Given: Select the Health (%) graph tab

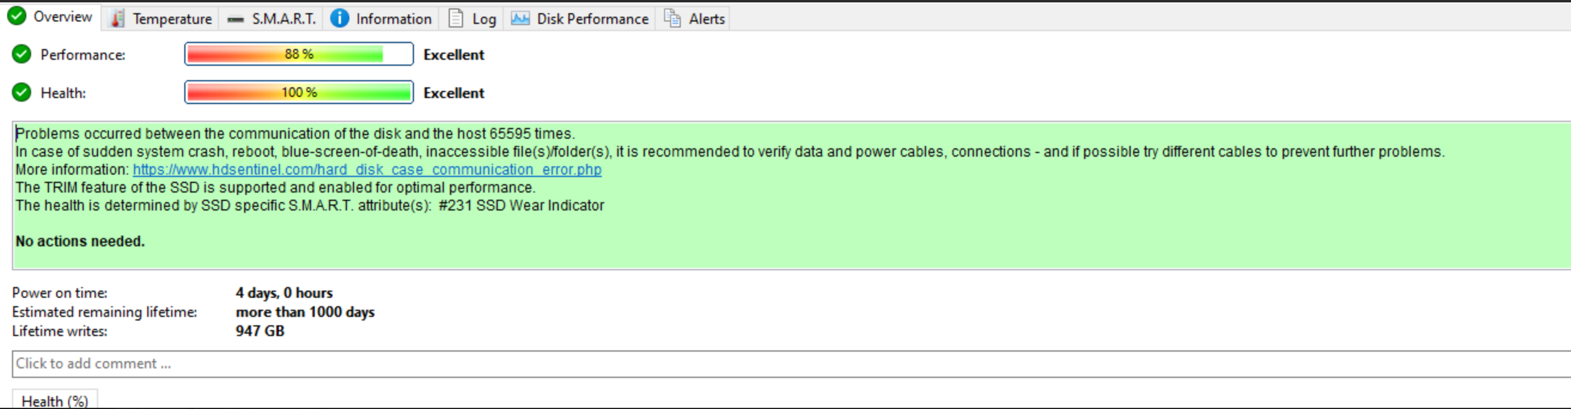Looking at the screenshot, I should [55, 401].
